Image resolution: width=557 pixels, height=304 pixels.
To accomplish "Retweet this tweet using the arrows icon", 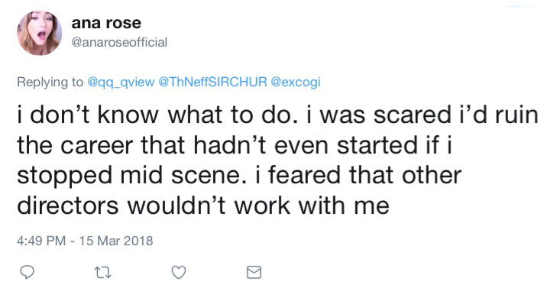I will (103, 273).
